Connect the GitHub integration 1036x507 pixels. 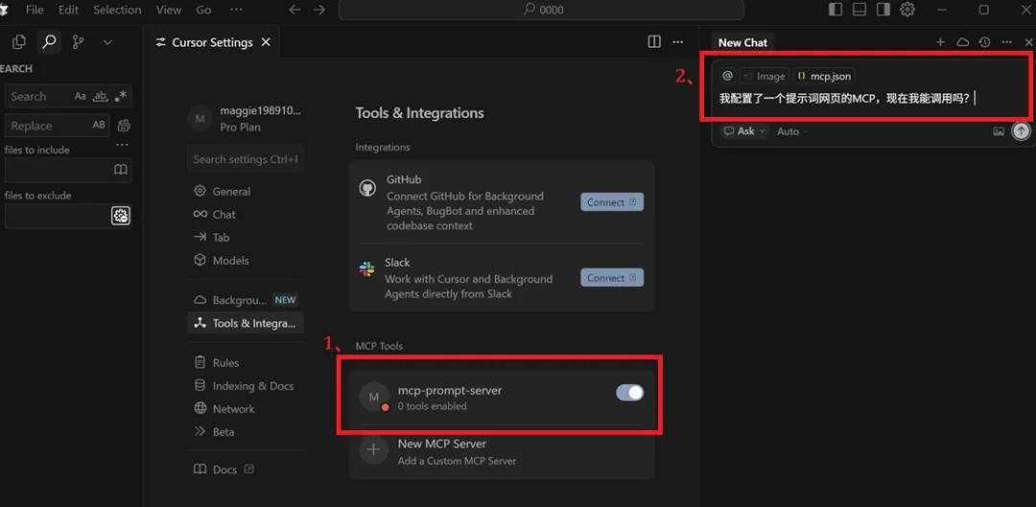[612, 202]
